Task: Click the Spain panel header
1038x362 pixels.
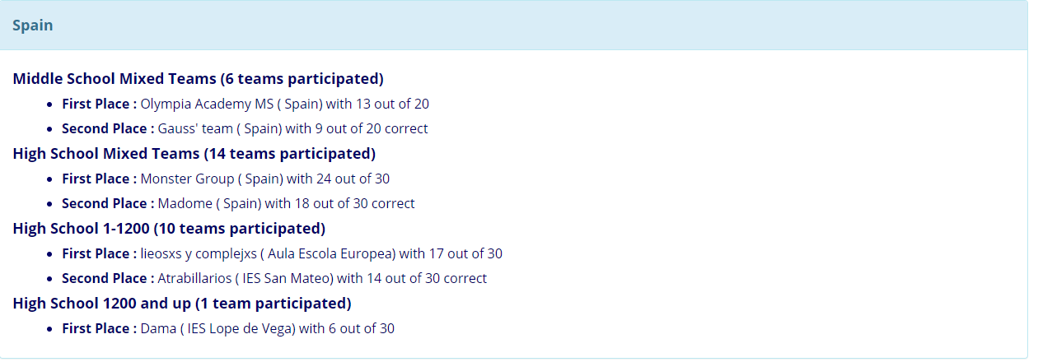Action: pos(514,26)
